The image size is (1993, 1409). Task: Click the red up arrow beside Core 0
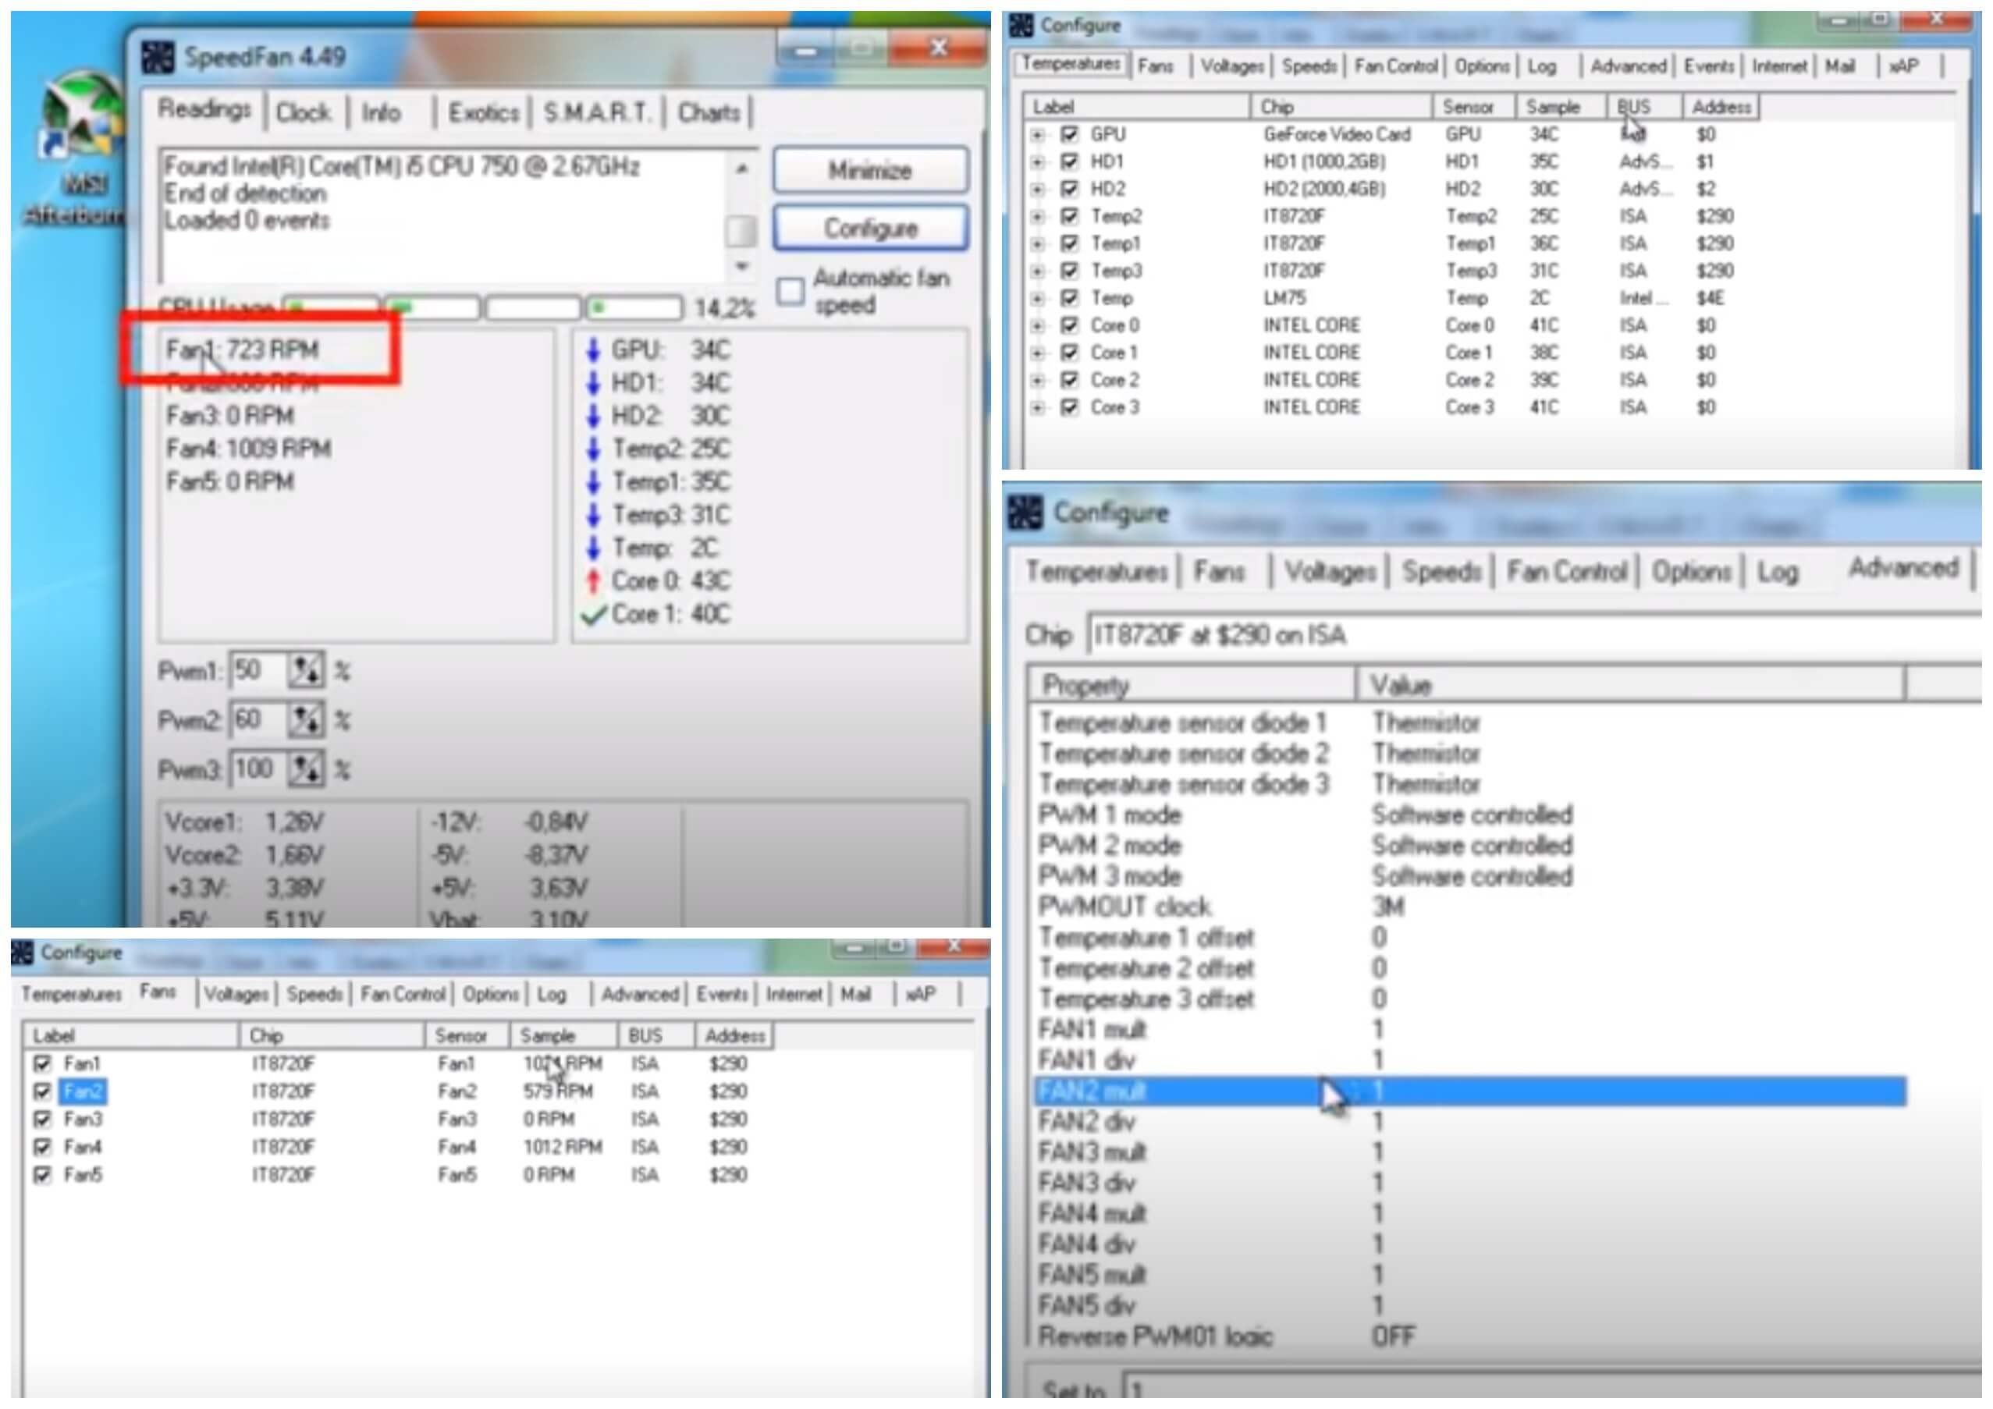click(x=594, y=581)
